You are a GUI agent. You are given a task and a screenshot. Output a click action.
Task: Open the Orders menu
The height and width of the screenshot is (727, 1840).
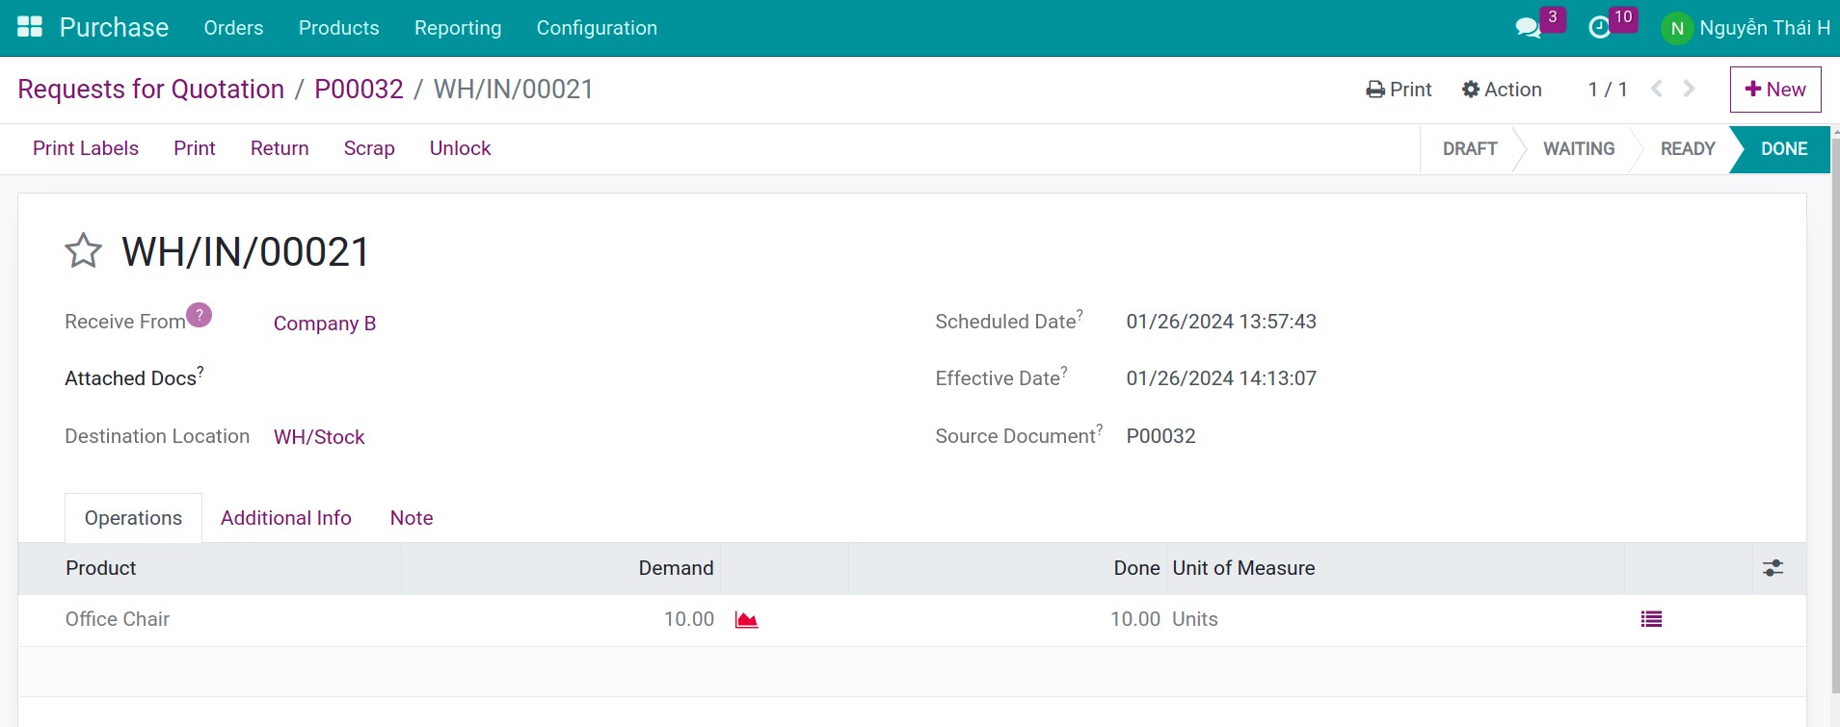233,28
